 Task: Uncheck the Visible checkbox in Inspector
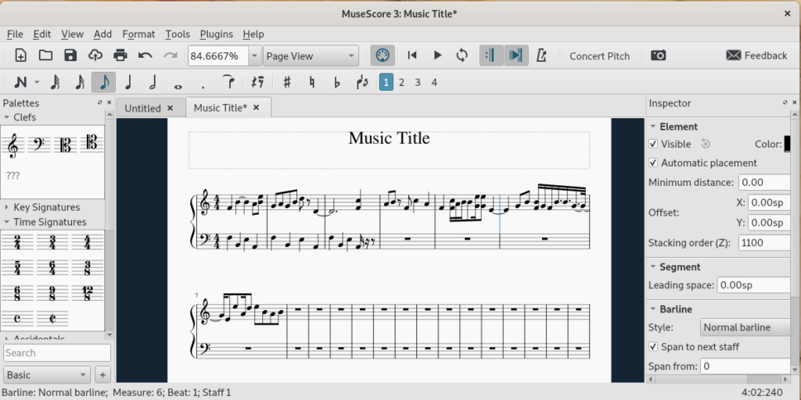click(x=653, y=144)
